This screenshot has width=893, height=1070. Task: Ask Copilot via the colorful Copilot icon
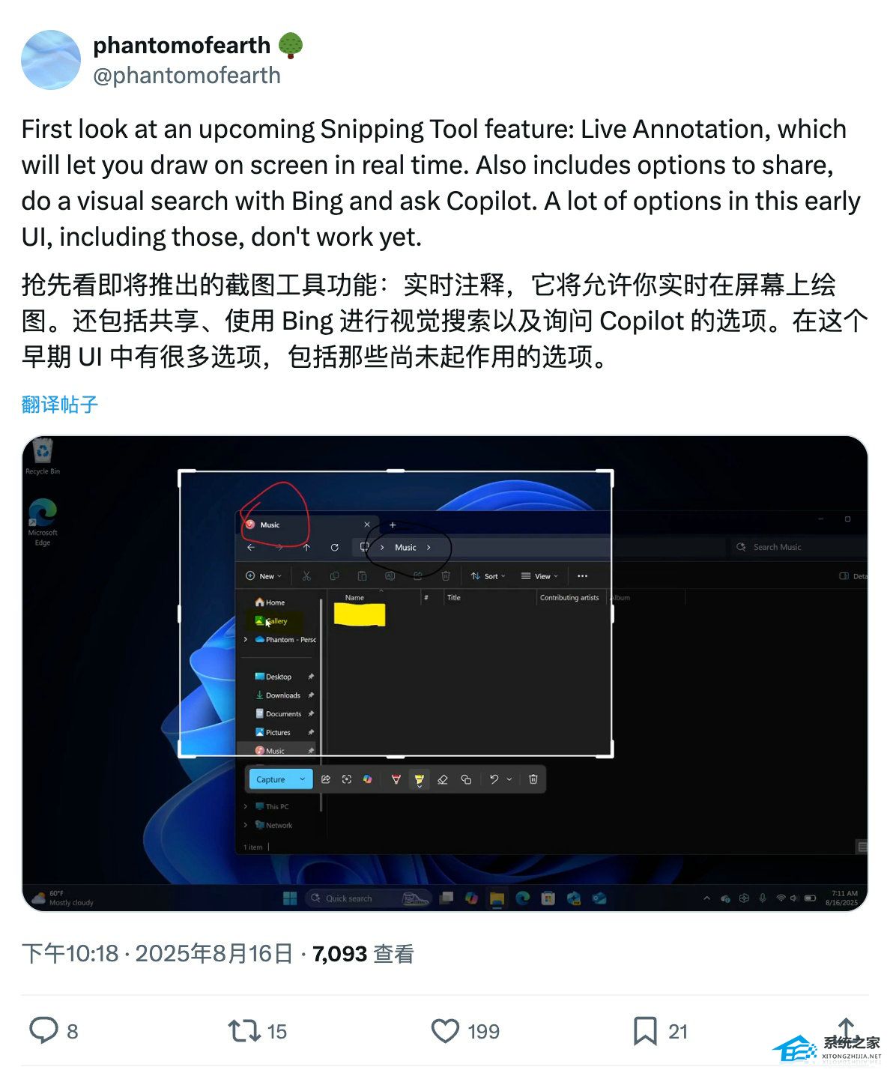(368, 779)
